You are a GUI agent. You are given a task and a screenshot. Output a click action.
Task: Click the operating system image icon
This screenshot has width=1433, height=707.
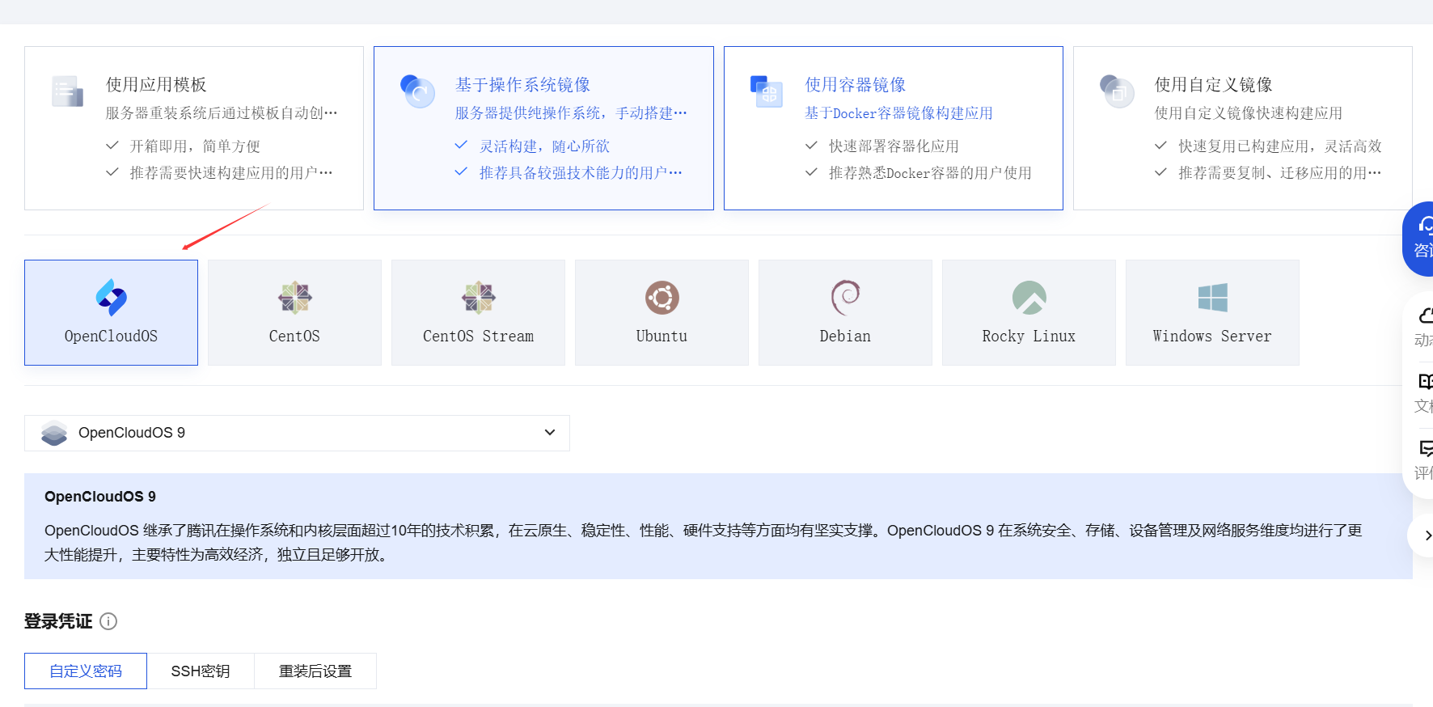click(417, 91)
